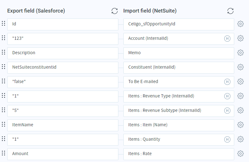Open settings for Items : Rate mapping
This screenshot has width=249, height=162.
(241, 154)
